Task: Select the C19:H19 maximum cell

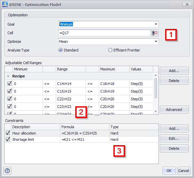Action: coord(114,91)
